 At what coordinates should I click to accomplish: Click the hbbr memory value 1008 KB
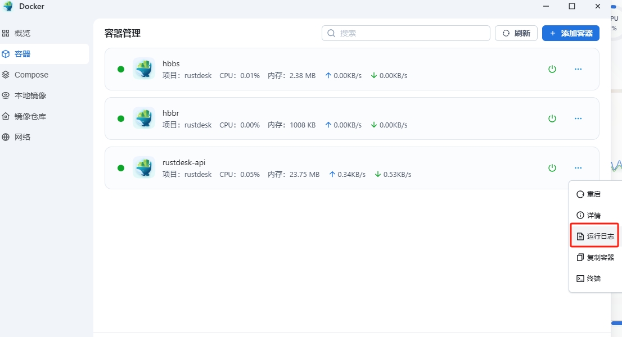(x=303, y=125)
